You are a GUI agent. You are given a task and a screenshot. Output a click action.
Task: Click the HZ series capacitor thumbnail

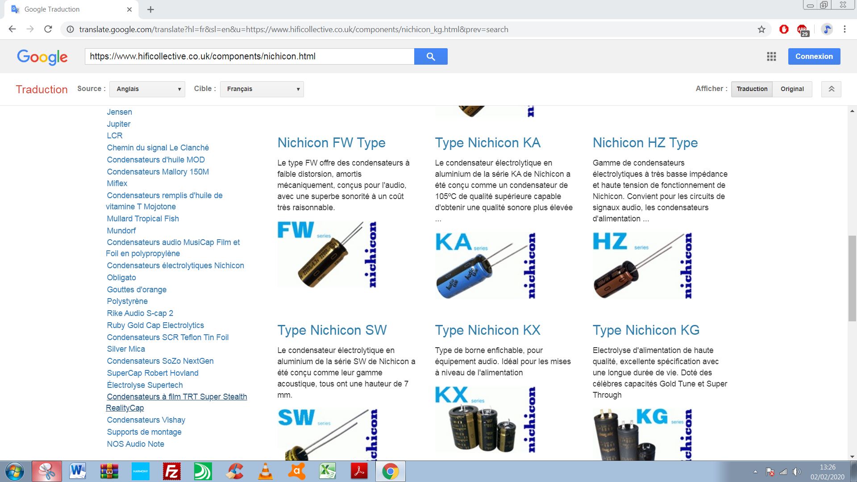[x=642, y=265]
